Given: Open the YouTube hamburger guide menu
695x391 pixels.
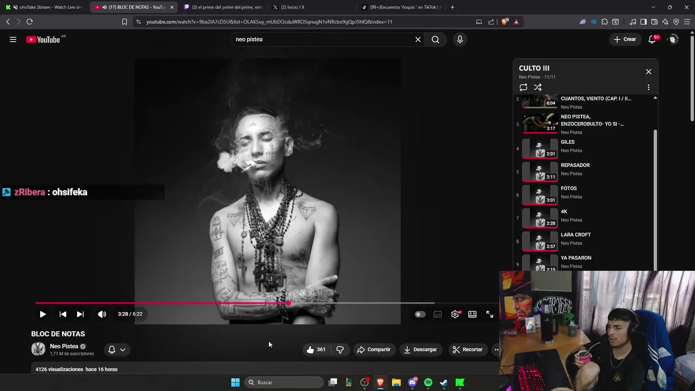Looking at the screenshot, I should coord(13,39).
